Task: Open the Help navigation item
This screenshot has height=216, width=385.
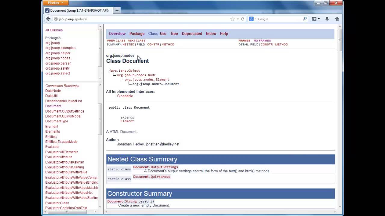Action: pos(224,34)
